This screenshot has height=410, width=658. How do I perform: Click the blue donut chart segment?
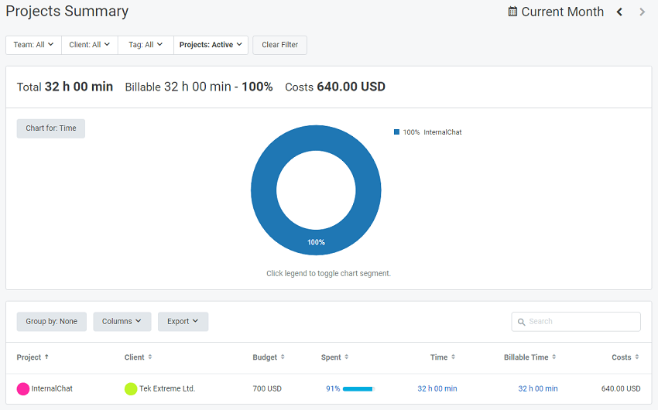tap(316, 242)
